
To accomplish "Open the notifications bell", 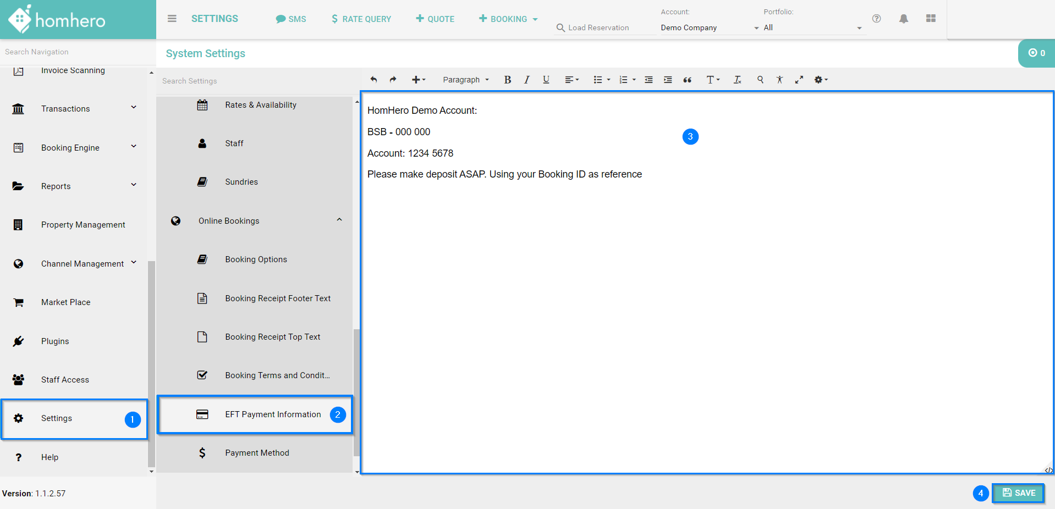I will [903, 19].
